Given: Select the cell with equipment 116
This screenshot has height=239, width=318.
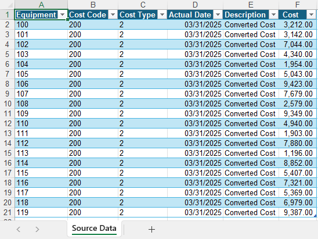Looking at the screenshot, I should pyautogui.click(x=41, y=183).
